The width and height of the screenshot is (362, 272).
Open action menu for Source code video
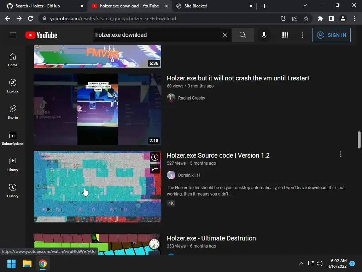click(340, 154)
